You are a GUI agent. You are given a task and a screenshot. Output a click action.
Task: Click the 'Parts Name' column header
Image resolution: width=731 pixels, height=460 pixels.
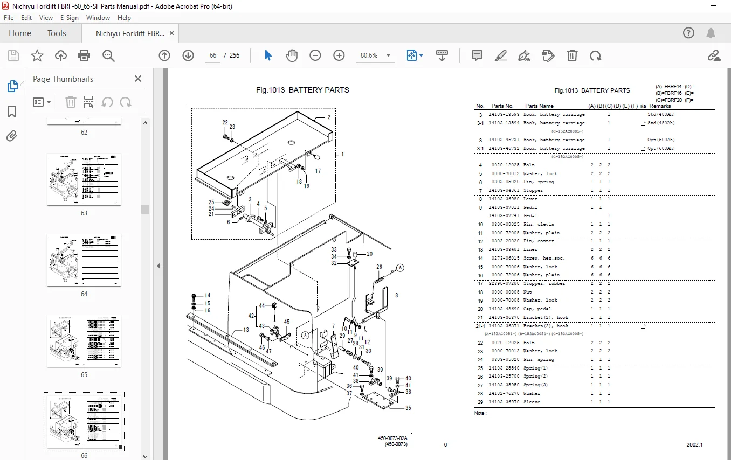539,106
